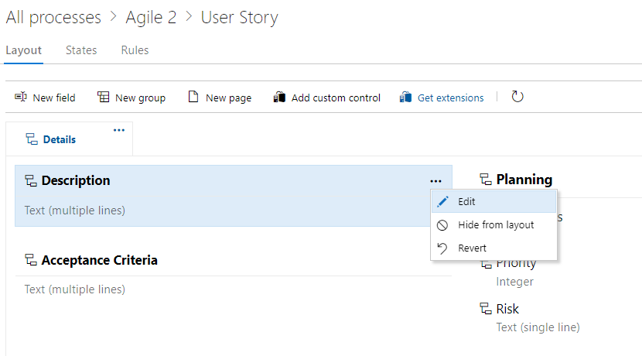The width and height of the screenshot is (642, 356).
Task: Click the Add custom control icon
Action: pos(279,98)
